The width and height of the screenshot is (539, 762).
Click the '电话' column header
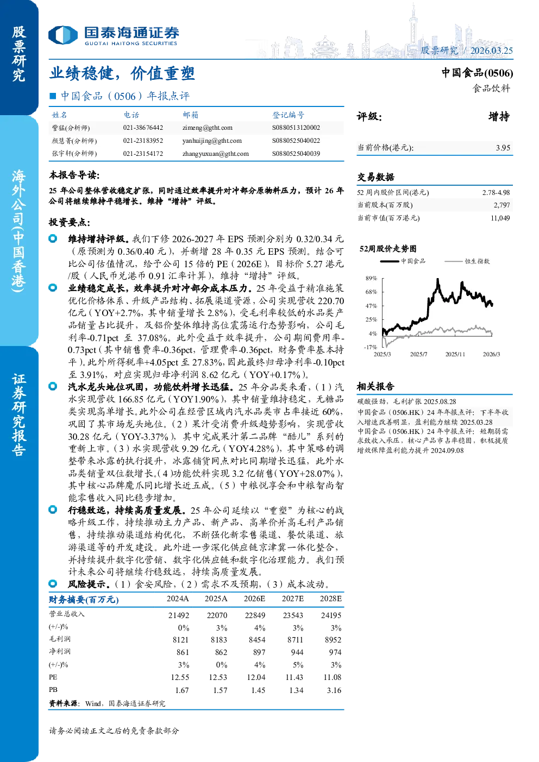coord(131,115)
